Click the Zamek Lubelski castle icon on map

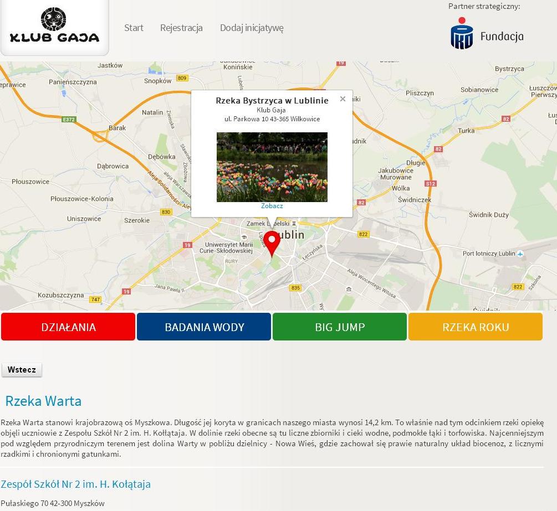click(294, 224)
